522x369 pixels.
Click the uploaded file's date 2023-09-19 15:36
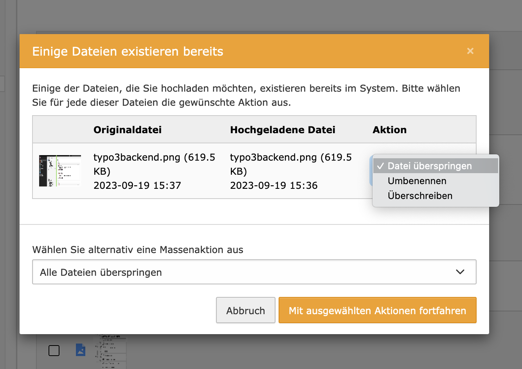[274, 186]
